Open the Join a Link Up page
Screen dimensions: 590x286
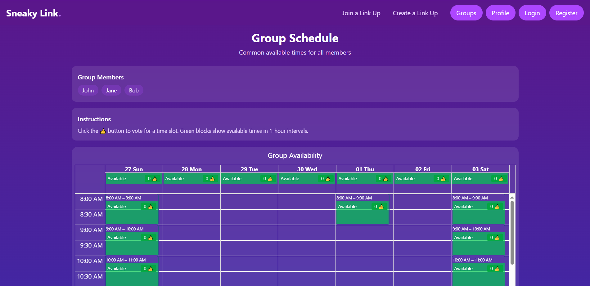point(361,13)
